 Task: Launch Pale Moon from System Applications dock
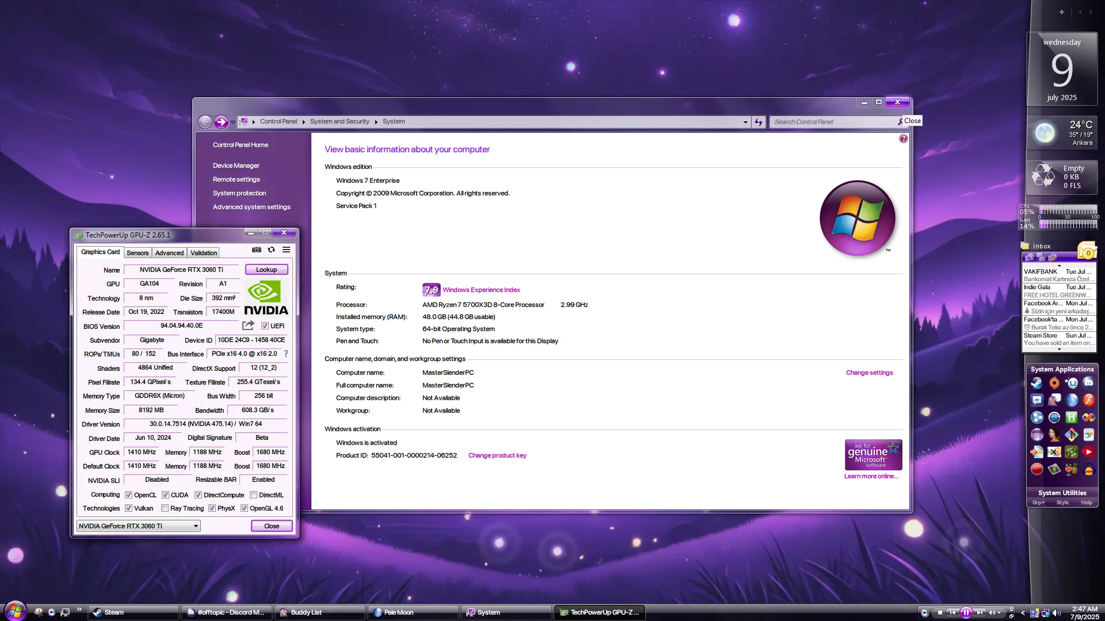[1071, 400]
